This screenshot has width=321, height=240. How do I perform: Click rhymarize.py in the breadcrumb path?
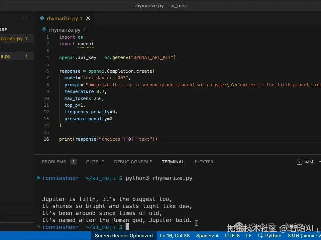coord(65,30)
